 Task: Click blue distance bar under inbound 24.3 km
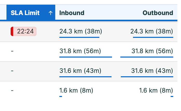click(79, 37)
